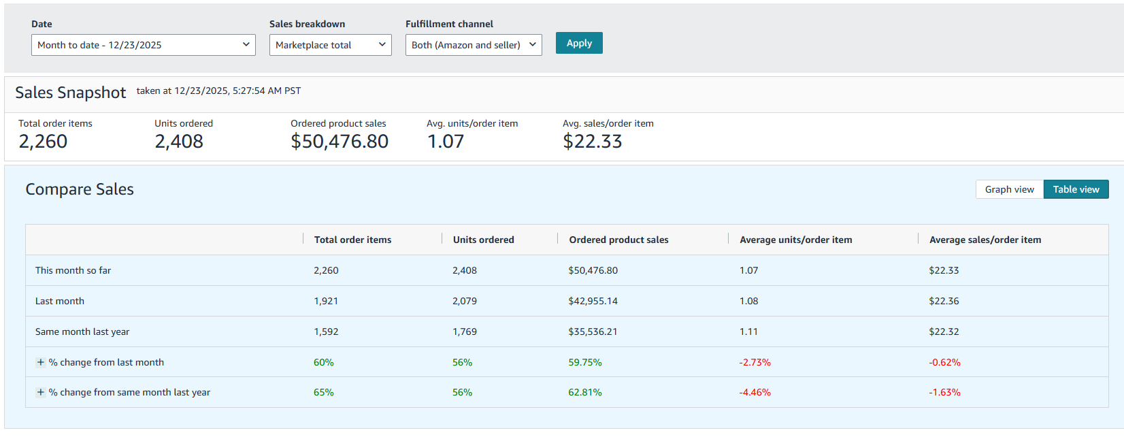Select the Last month row label
The image size is (1124, 437).
[60, 301]
